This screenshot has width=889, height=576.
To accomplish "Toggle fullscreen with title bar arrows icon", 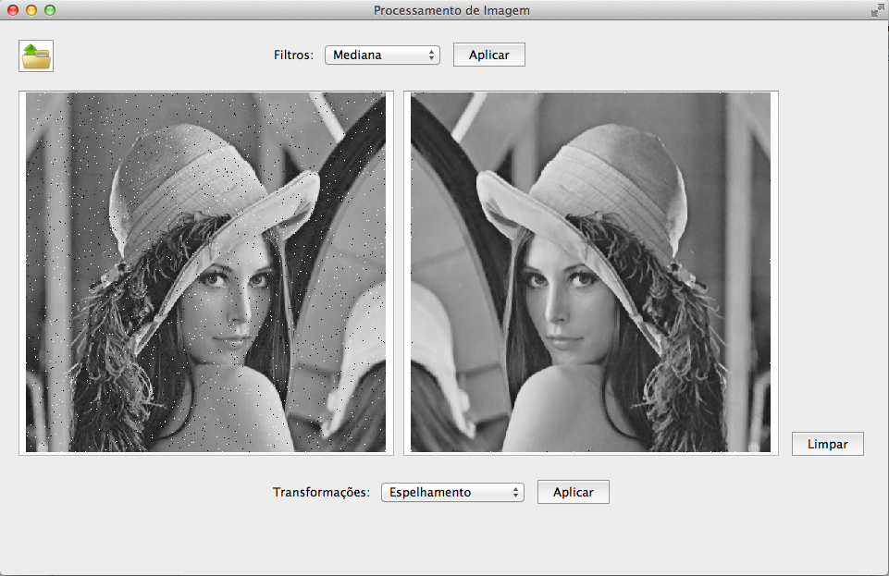I will (x=877, y=10).
